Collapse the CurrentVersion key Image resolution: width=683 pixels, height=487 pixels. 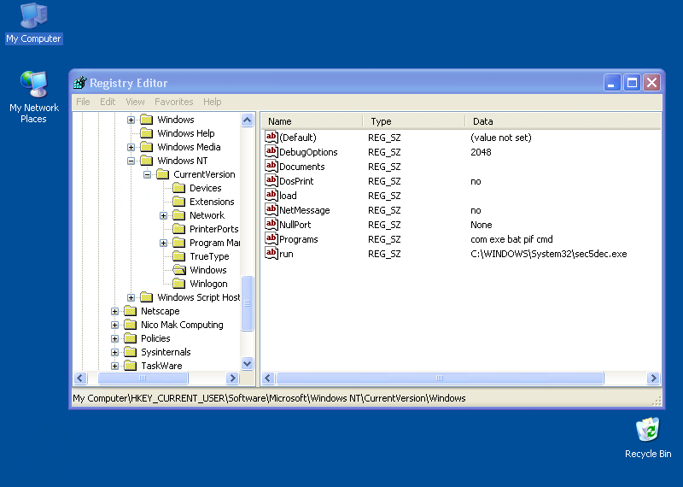(x=147, y=174)
